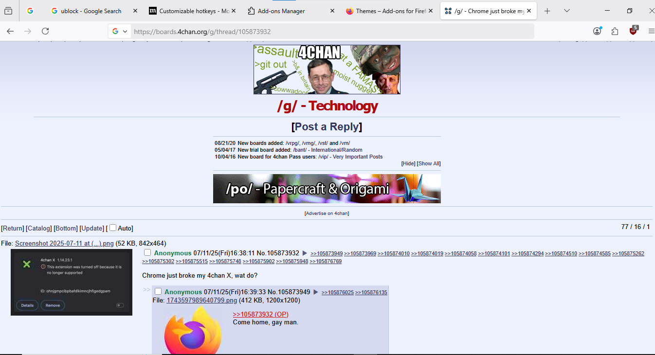
Task: Follow backlink >>105876025 on reply
Action: tap(337, 292)
